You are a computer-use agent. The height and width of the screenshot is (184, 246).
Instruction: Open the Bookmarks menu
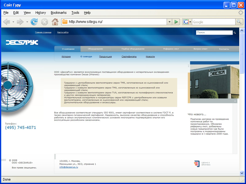coord(59,13)
